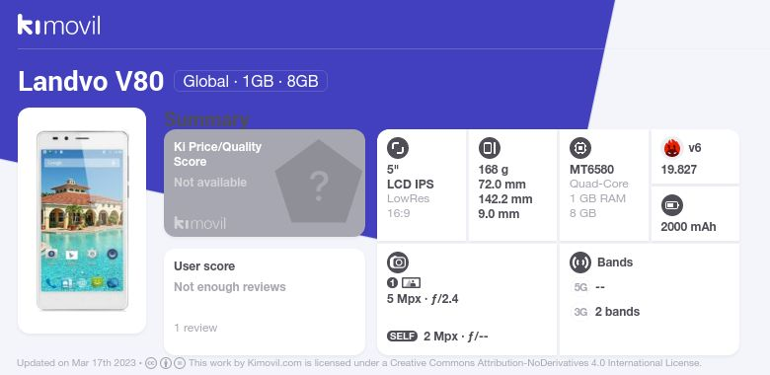770x375 pixels.
Task: Click the 3G 2 bands entry
Action: [606, 312]
